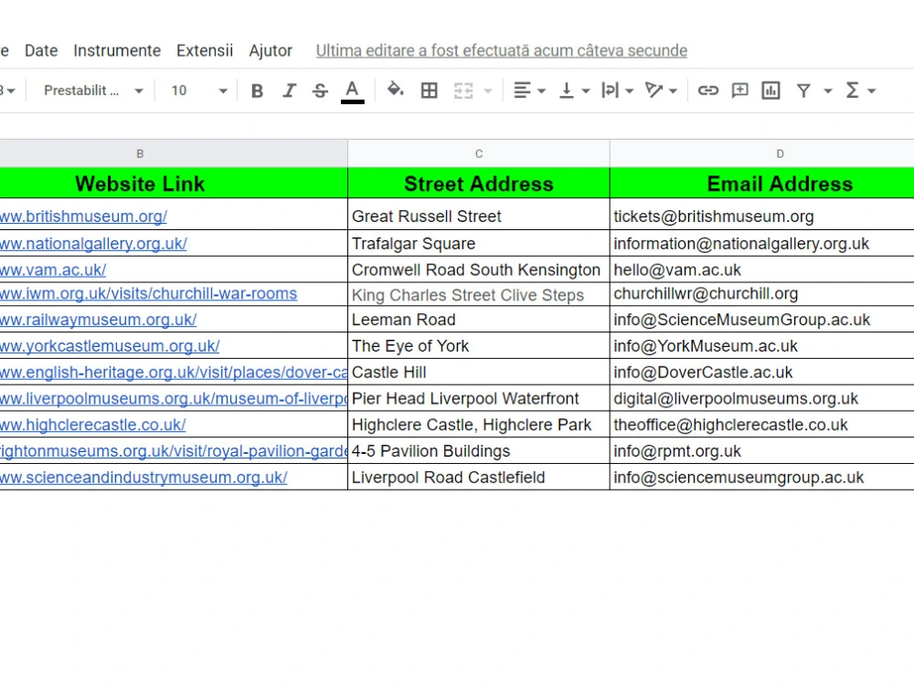Select the Castle Hill cell
Screen dimensions: 914x685
479,372
